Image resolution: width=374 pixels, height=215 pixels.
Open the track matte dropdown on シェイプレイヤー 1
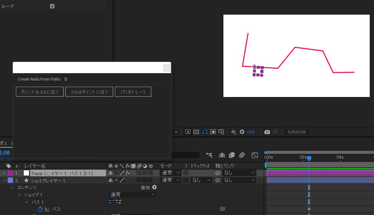[201, 180]
